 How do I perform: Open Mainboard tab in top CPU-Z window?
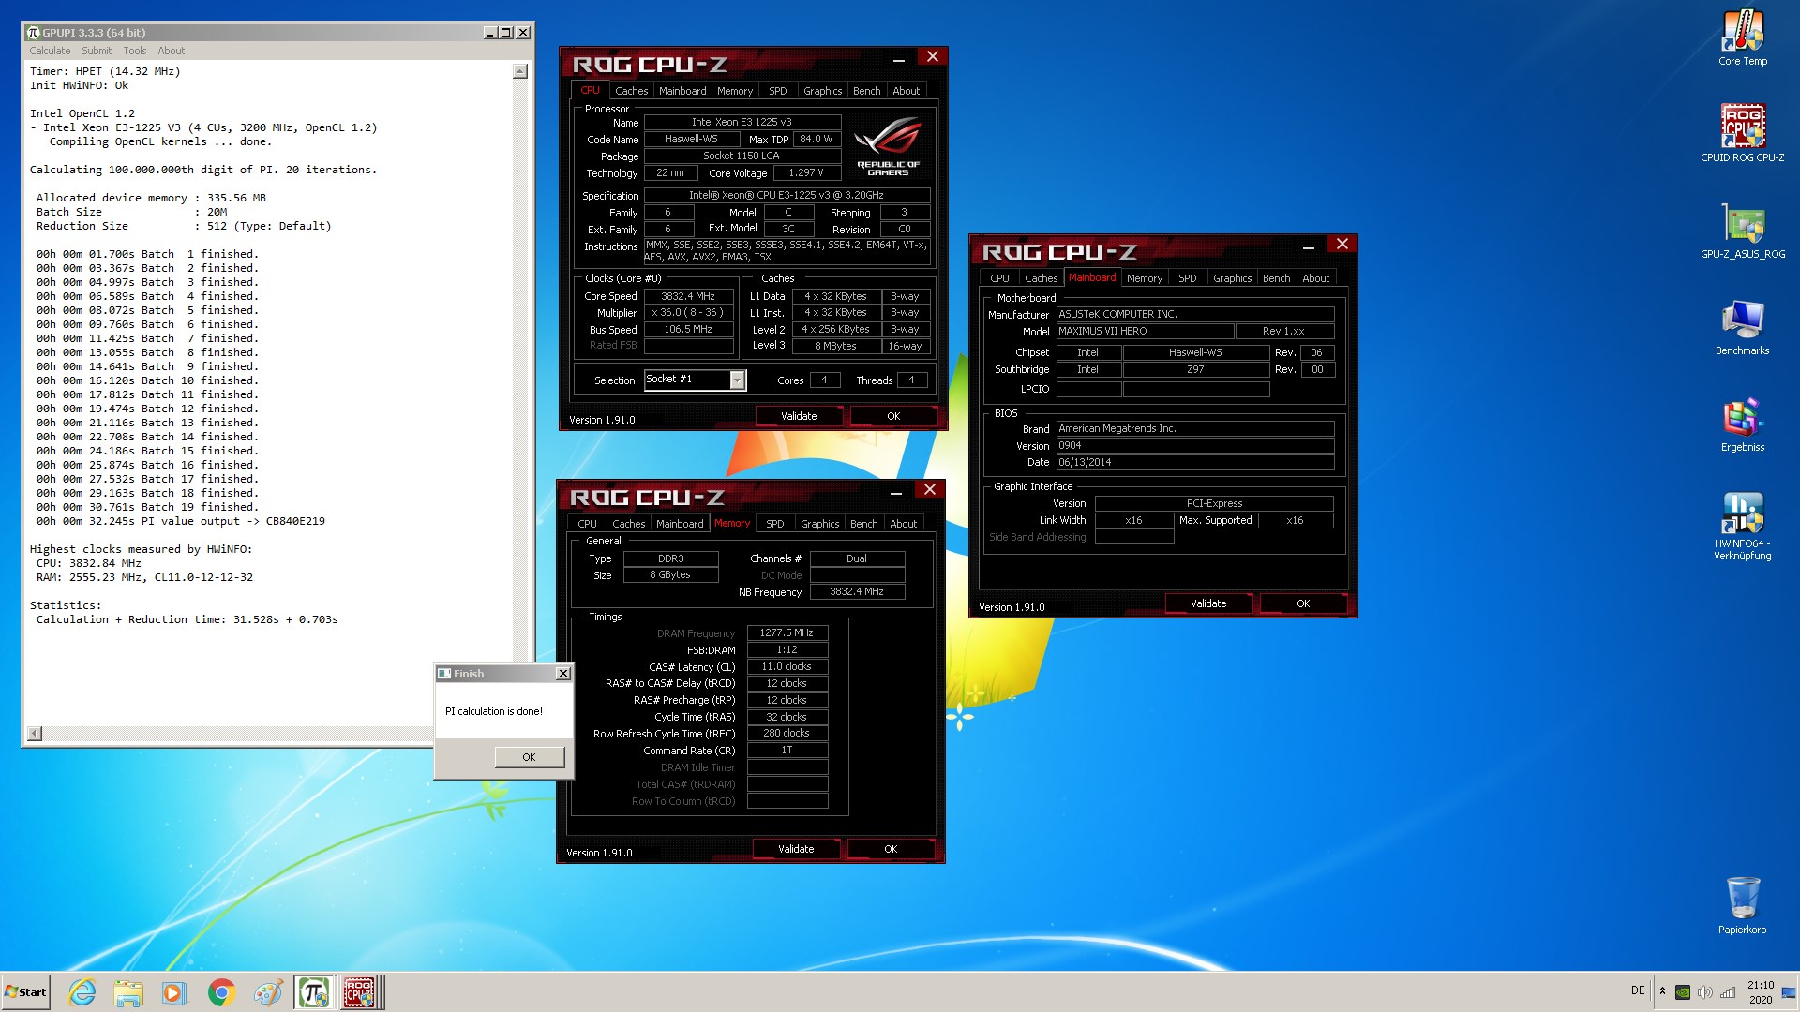pyautogui.click(x=682, y=91)
